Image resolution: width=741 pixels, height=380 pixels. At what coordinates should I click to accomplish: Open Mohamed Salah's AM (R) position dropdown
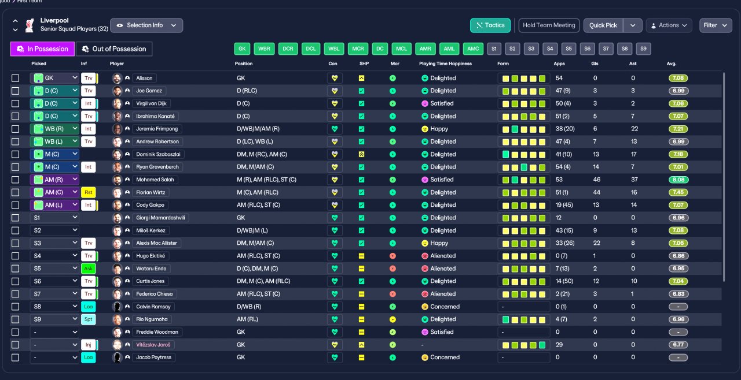click(54, 180)
